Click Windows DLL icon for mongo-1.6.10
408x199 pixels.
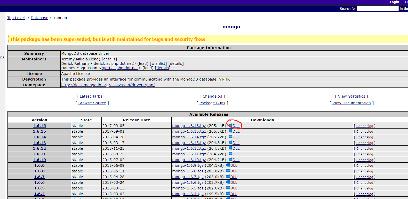coord(230,160)
